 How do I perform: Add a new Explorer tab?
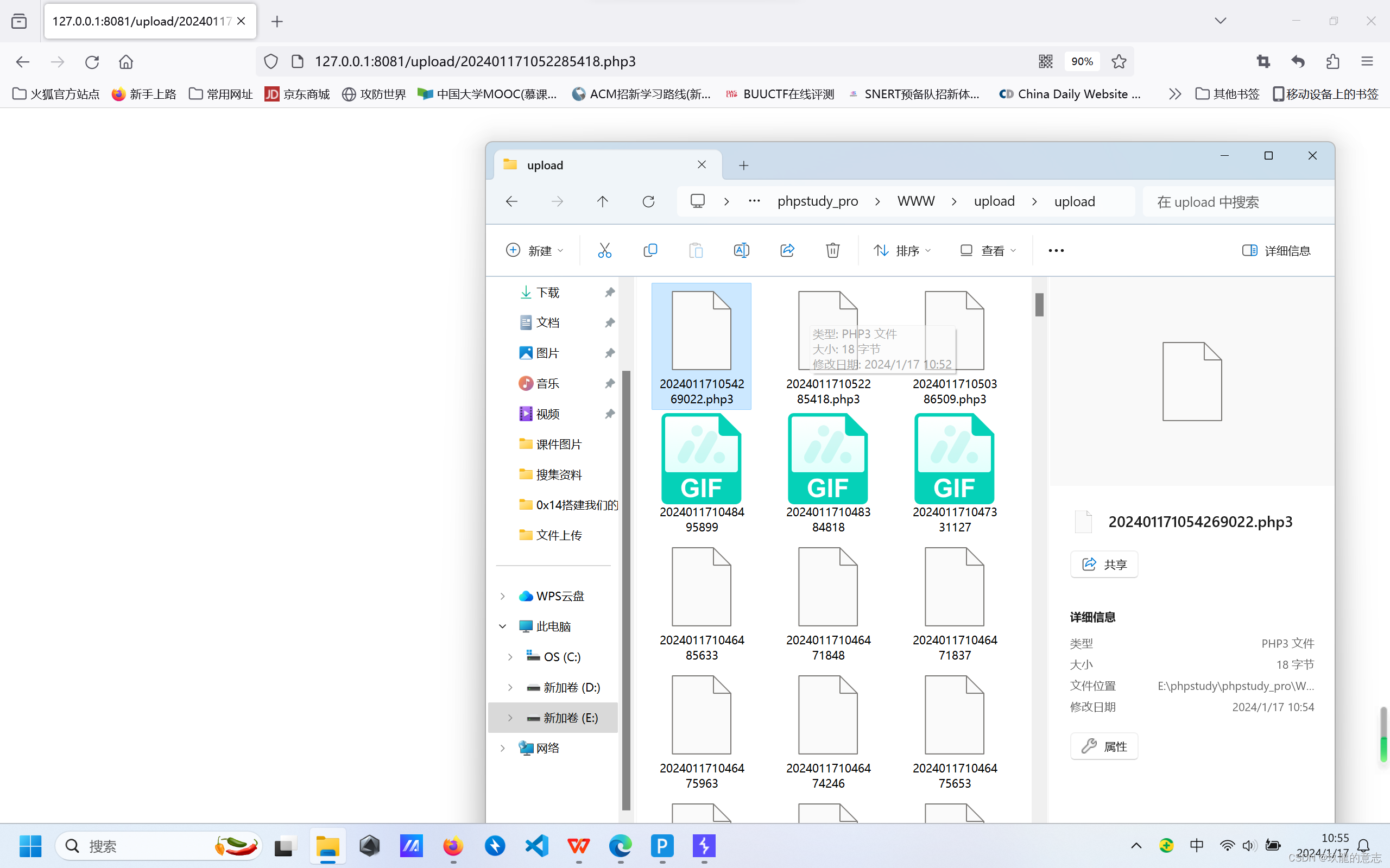(x=743, y=166)
